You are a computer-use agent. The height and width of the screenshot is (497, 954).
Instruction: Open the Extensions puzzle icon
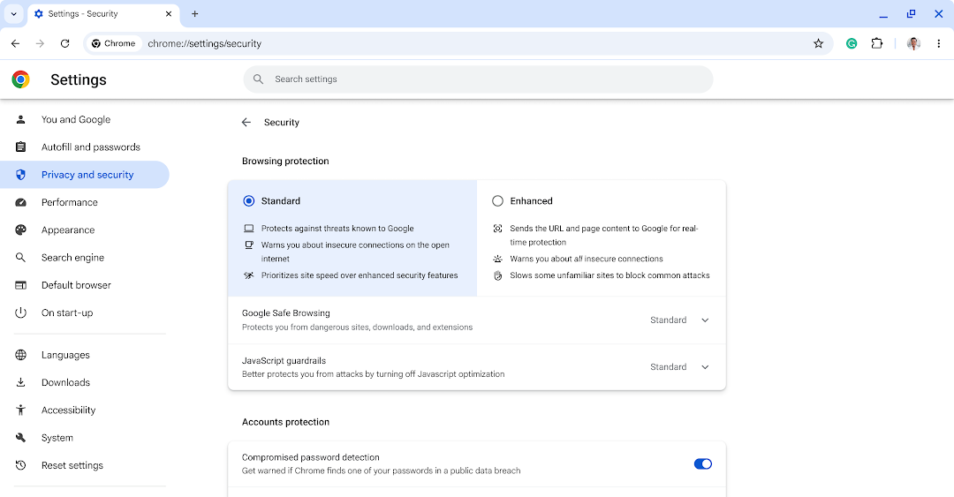[x=877, y=43]
